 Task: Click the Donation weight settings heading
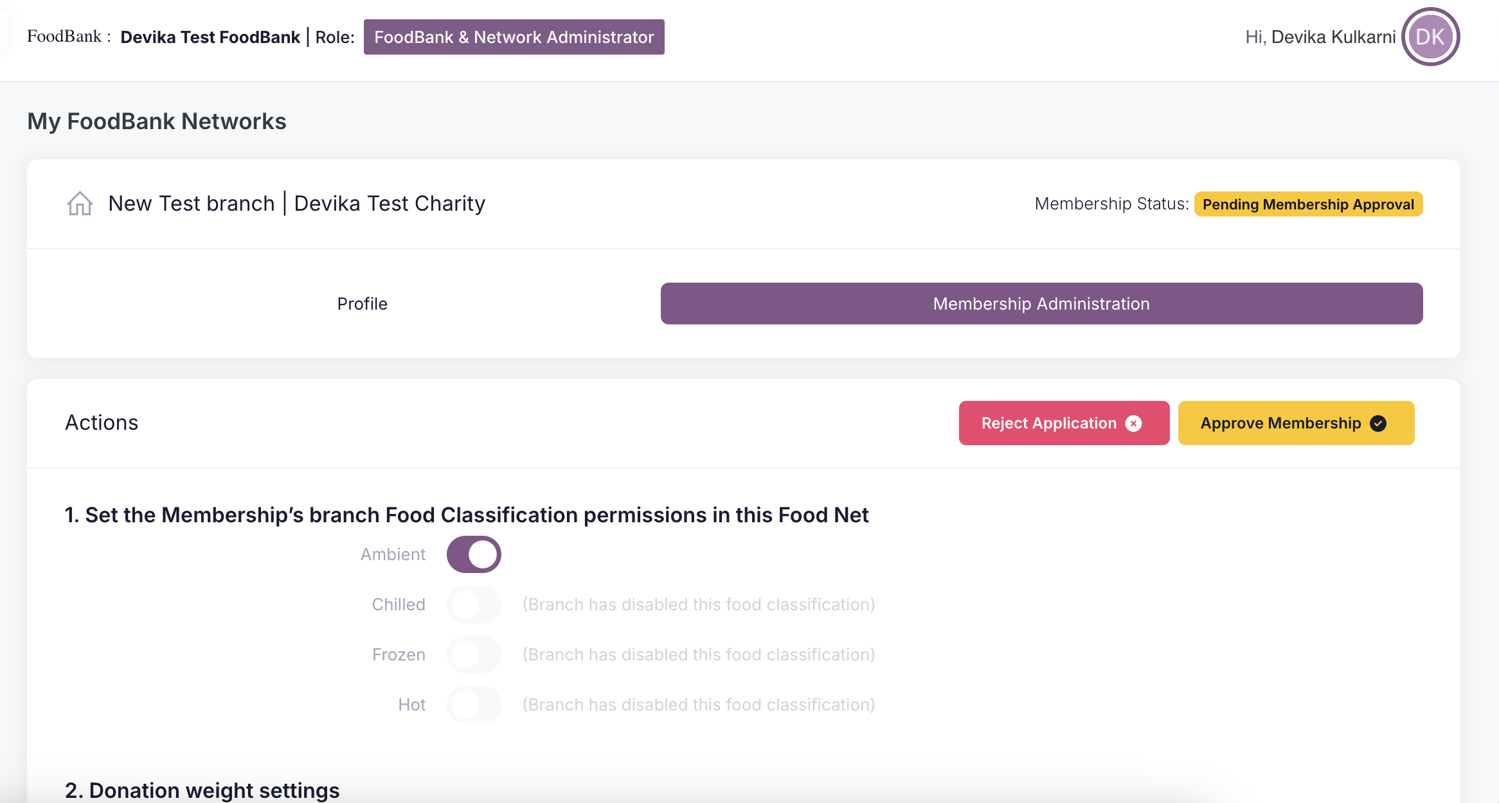(202, 790)
